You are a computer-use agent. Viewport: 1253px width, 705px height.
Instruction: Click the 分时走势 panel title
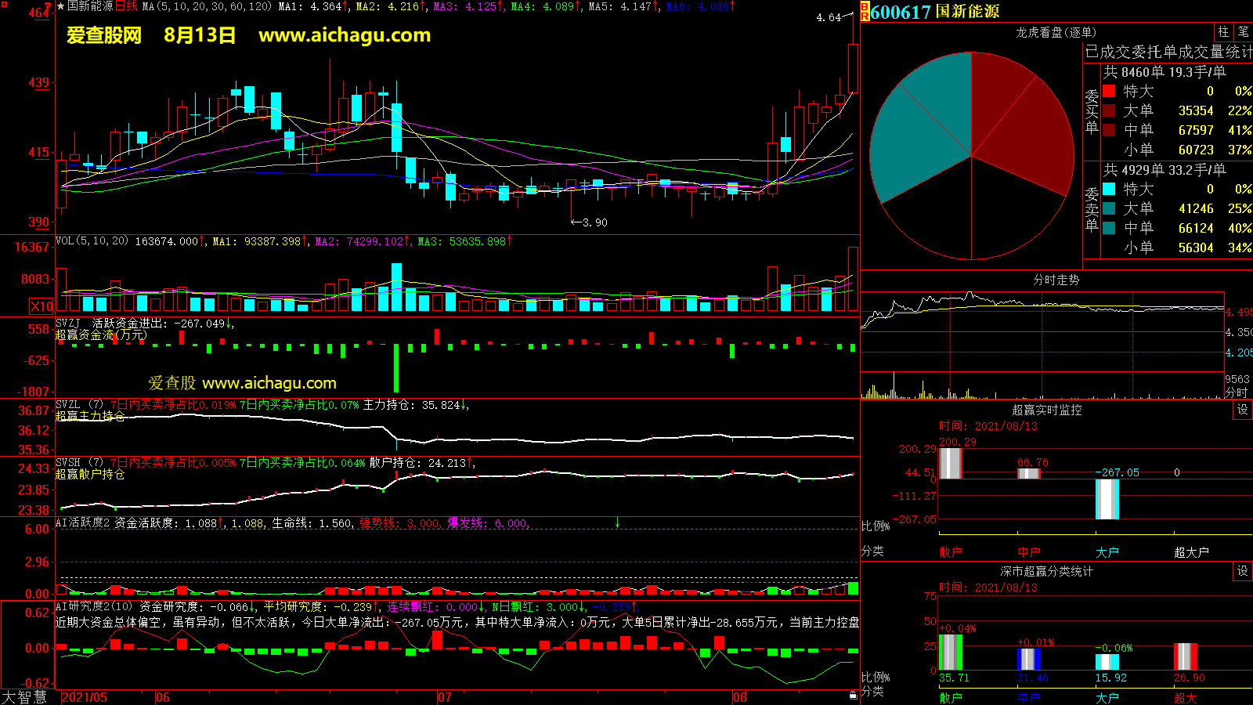1056,280
